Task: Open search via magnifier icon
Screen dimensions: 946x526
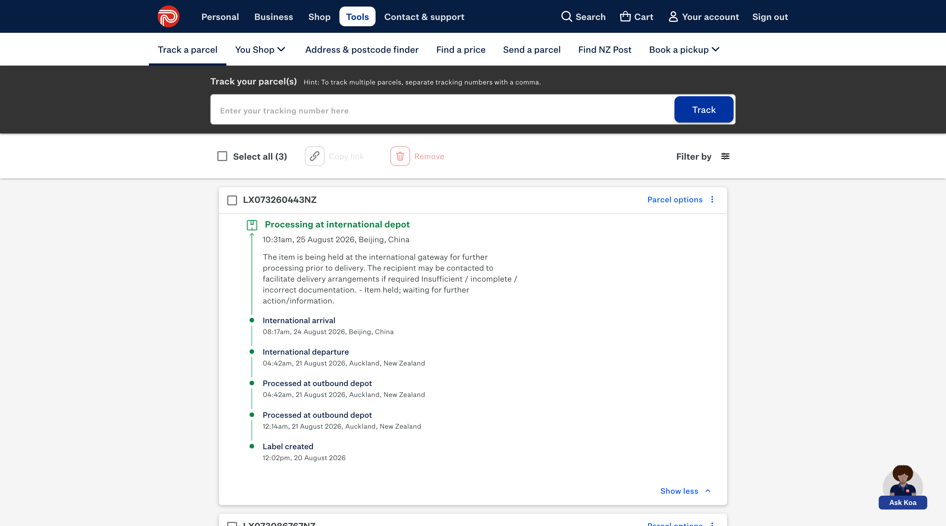Action: tap(566, 16)
